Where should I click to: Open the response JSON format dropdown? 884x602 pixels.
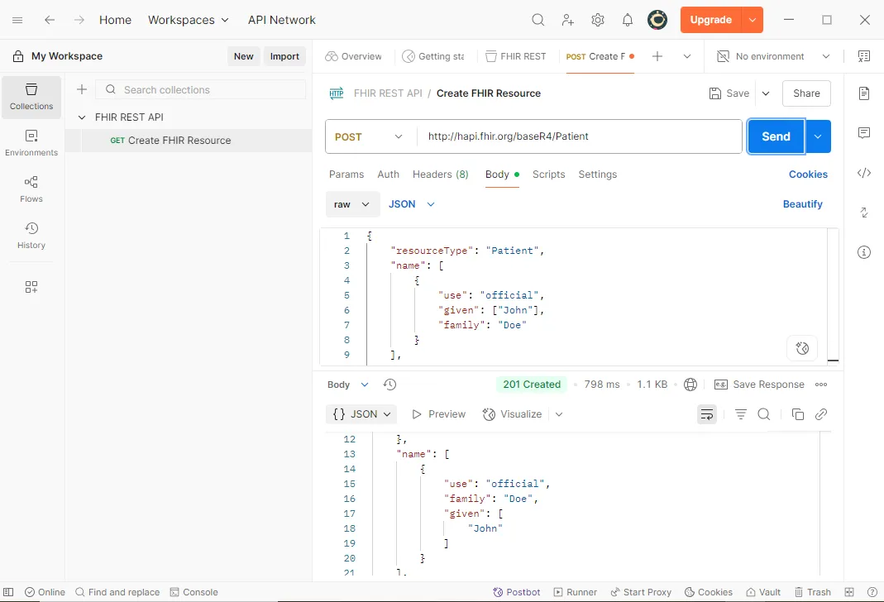tap(361, 414)
